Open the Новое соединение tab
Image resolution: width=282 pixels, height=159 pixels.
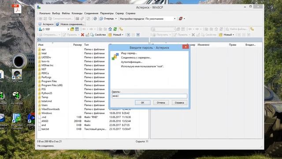pyautogui.click(x=70, y=24)
